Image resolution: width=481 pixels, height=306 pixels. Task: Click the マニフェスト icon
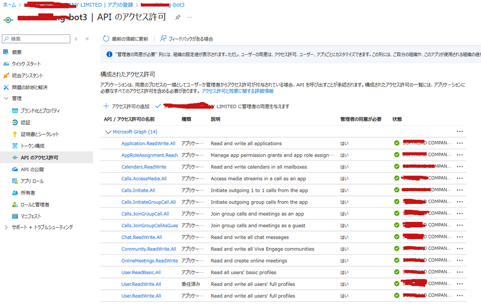[x=14, y=216]
